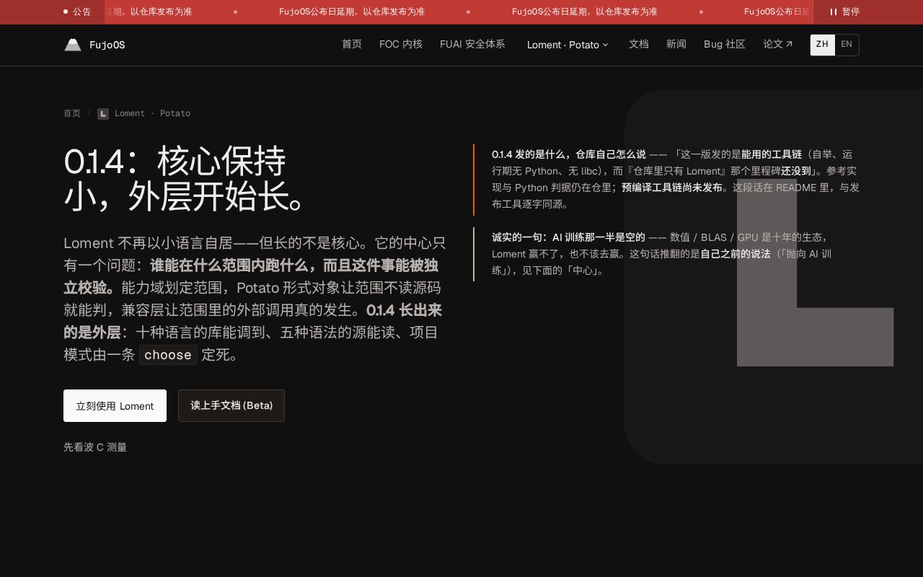Screen dimensions: 923x577
Task: Go to 首页 in the navigation bar
Action: (x=352, y=44)
